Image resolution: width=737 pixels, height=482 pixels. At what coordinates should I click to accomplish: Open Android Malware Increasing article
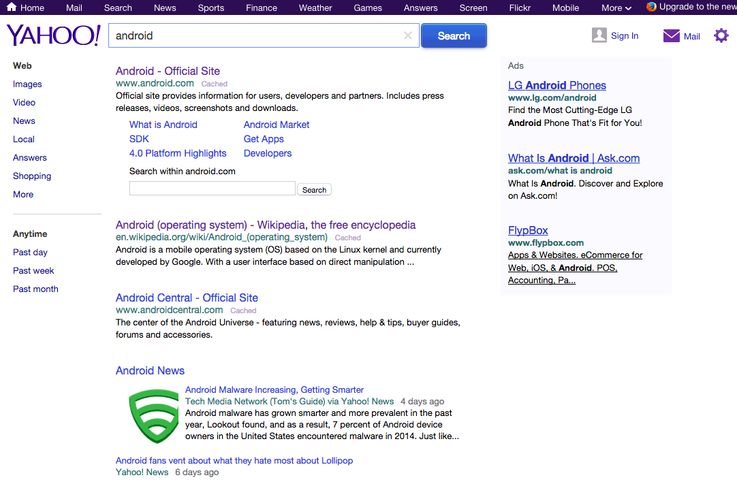(275, 390)
